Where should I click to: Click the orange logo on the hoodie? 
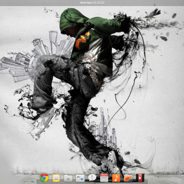[x=81, y=40]
